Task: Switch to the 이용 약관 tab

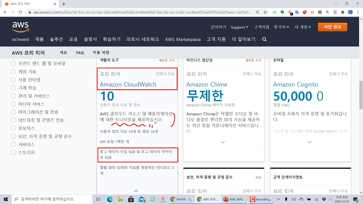Action: [x=101, y=53]
